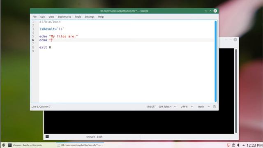Minimize the Konsole window behind
Screen dimensions: 263x148
coord(226,39)
